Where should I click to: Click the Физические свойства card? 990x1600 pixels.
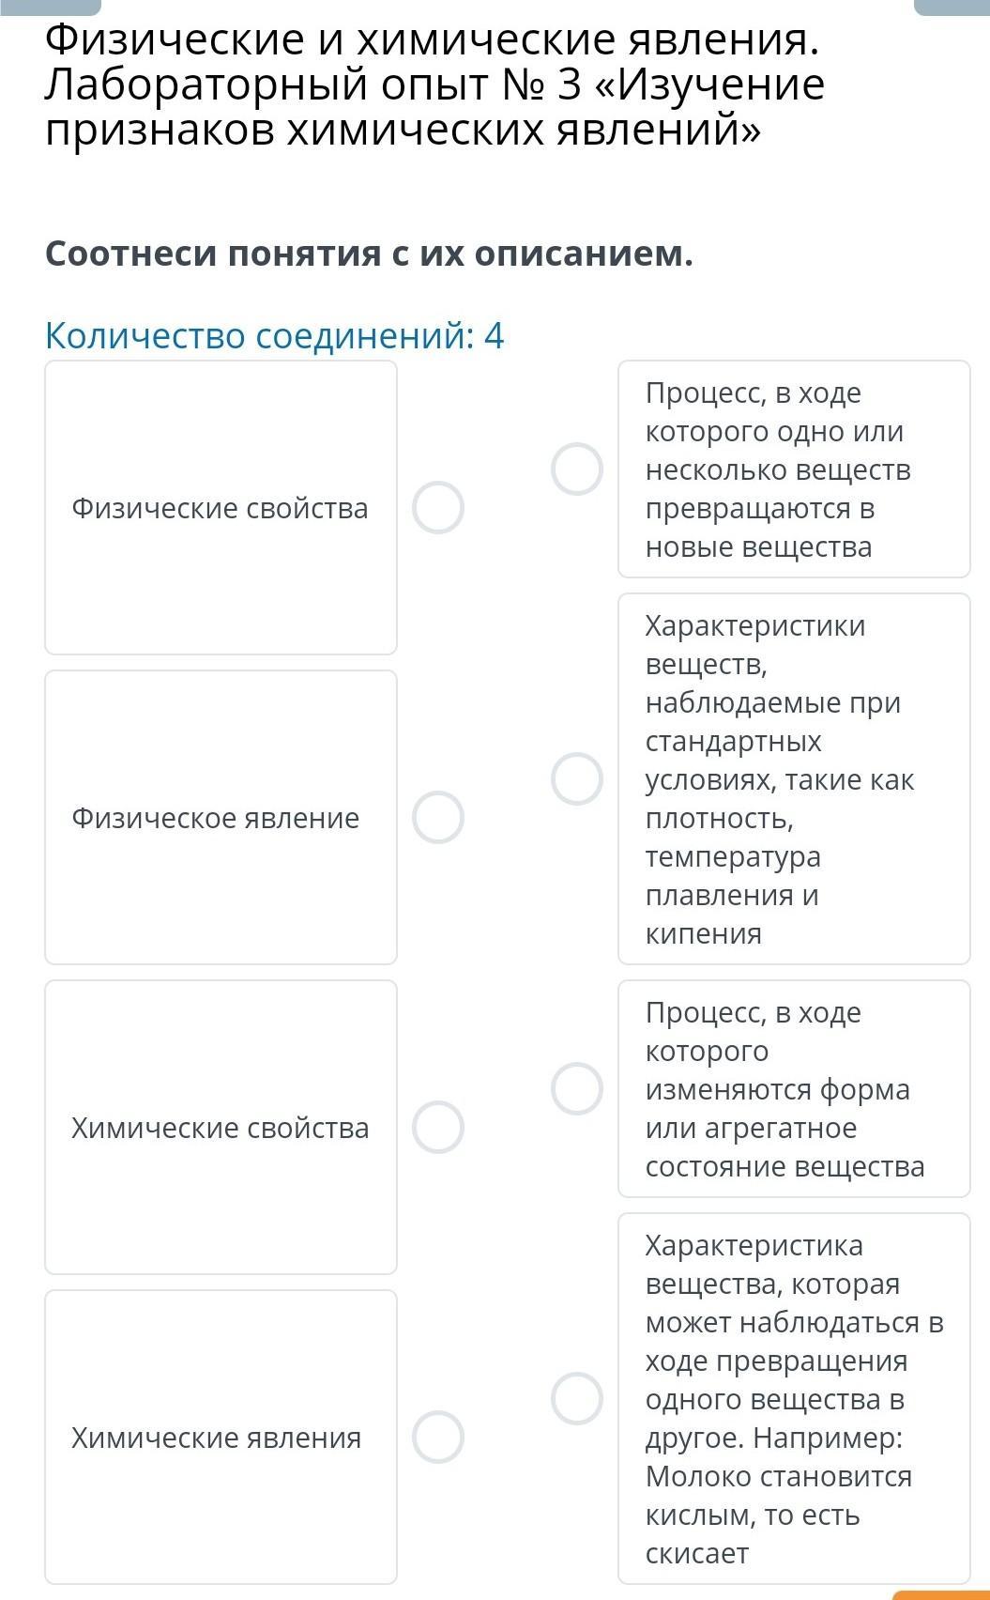[221, 508]
